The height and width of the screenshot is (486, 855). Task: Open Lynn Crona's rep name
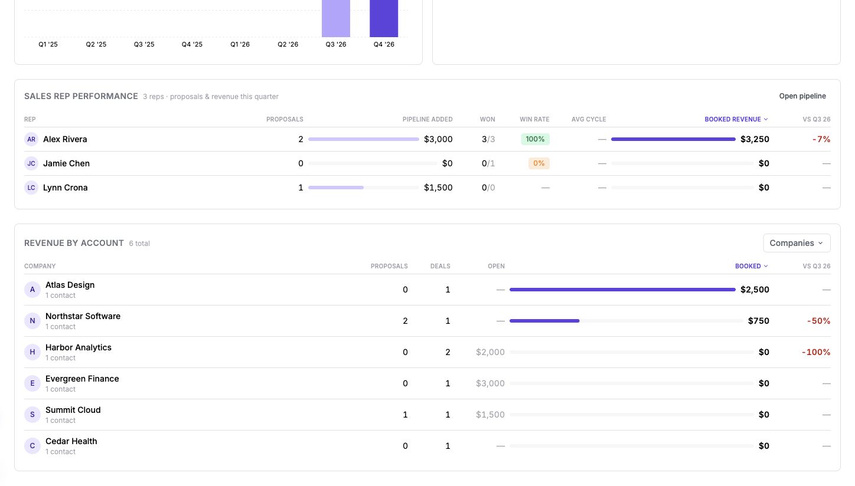(x=65, y=188)
